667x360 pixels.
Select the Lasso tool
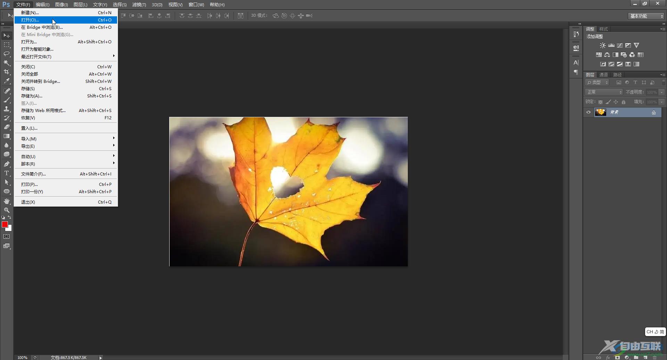[7, 54]
